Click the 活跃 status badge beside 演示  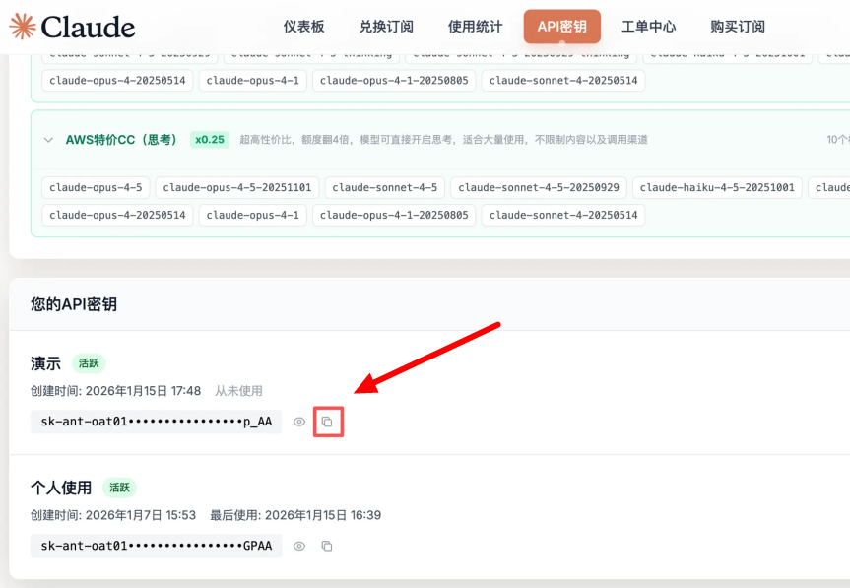[x=89, y=363]
